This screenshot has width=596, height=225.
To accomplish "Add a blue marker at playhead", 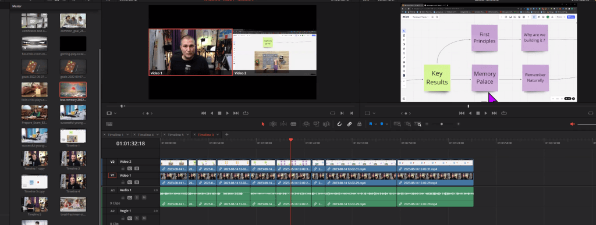I will (x=382, y=124).
